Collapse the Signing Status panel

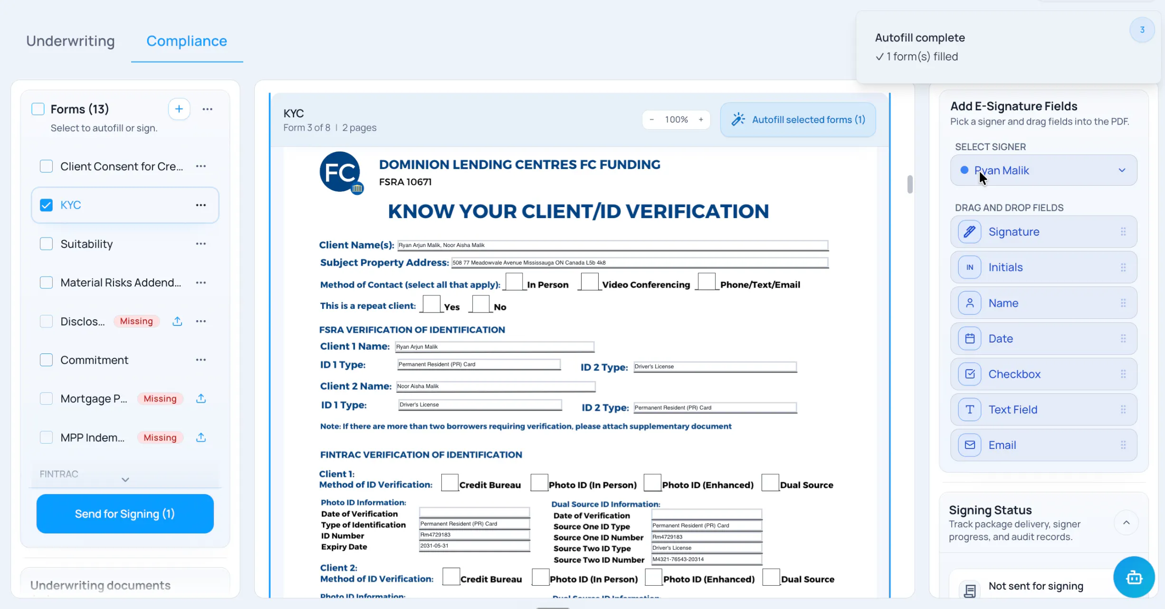(x=1126, y=523)
